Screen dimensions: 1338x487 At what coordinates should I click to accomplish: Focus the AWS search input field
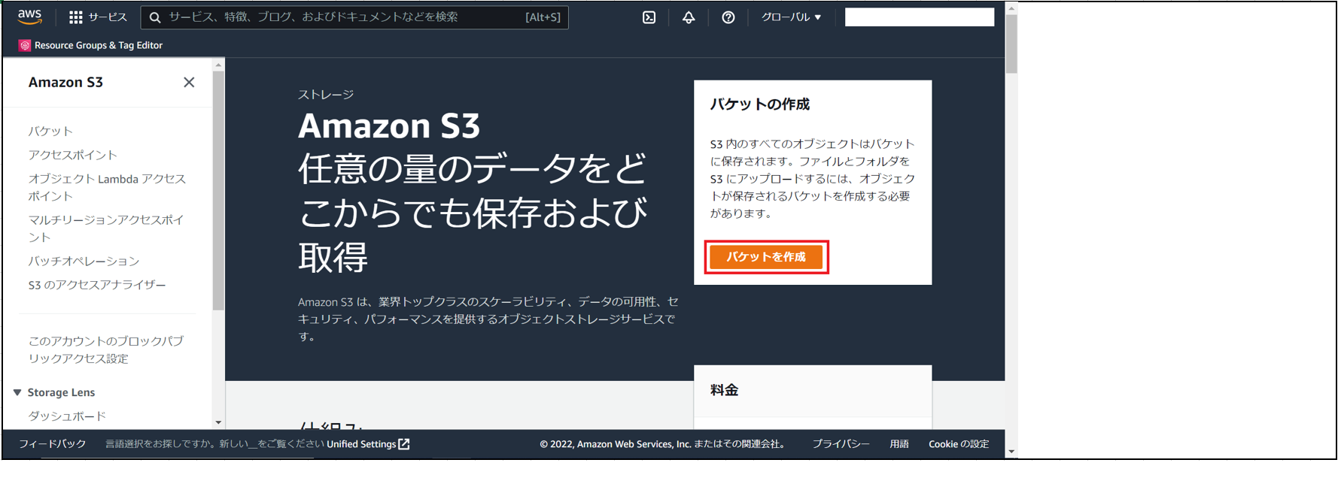[x=354, y=17]
